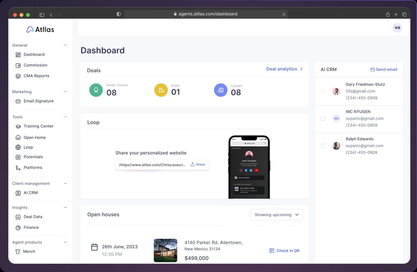Image resolution: width=417 pixels, height=272 pixels.
Task: Click Send email in AI CRM panel
Action: (x=384, y=70)
